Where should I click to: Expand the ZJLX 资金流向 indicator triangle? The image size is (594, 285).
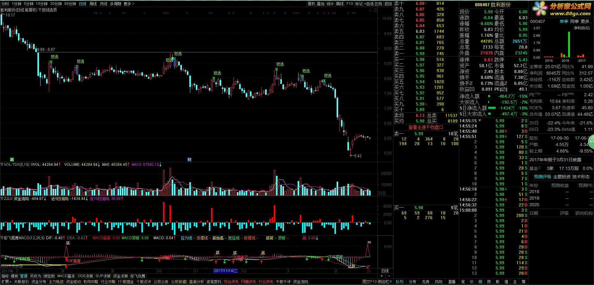[2, 199]
